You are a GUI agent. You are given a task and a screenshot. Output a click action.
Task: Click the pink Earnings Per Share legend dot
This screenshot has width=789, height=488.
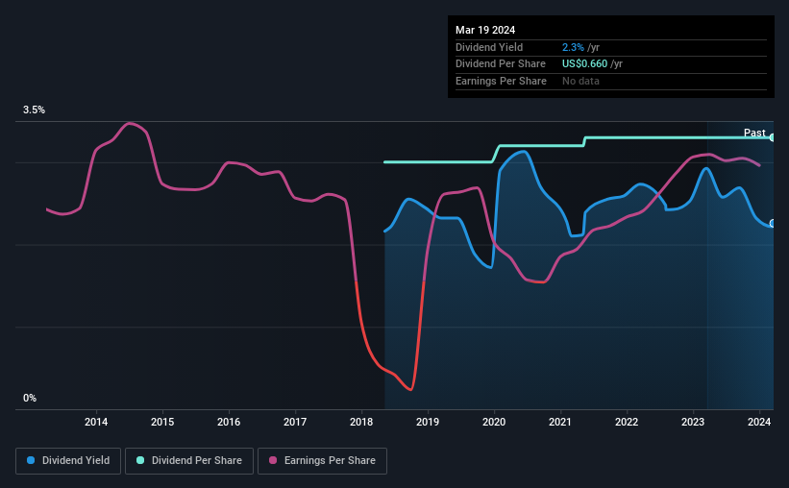click(x=273, y=460)
